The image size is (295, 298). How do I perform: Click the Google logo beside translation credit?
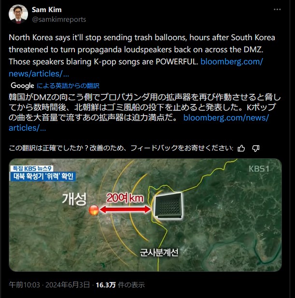click(x=22, y=86)
